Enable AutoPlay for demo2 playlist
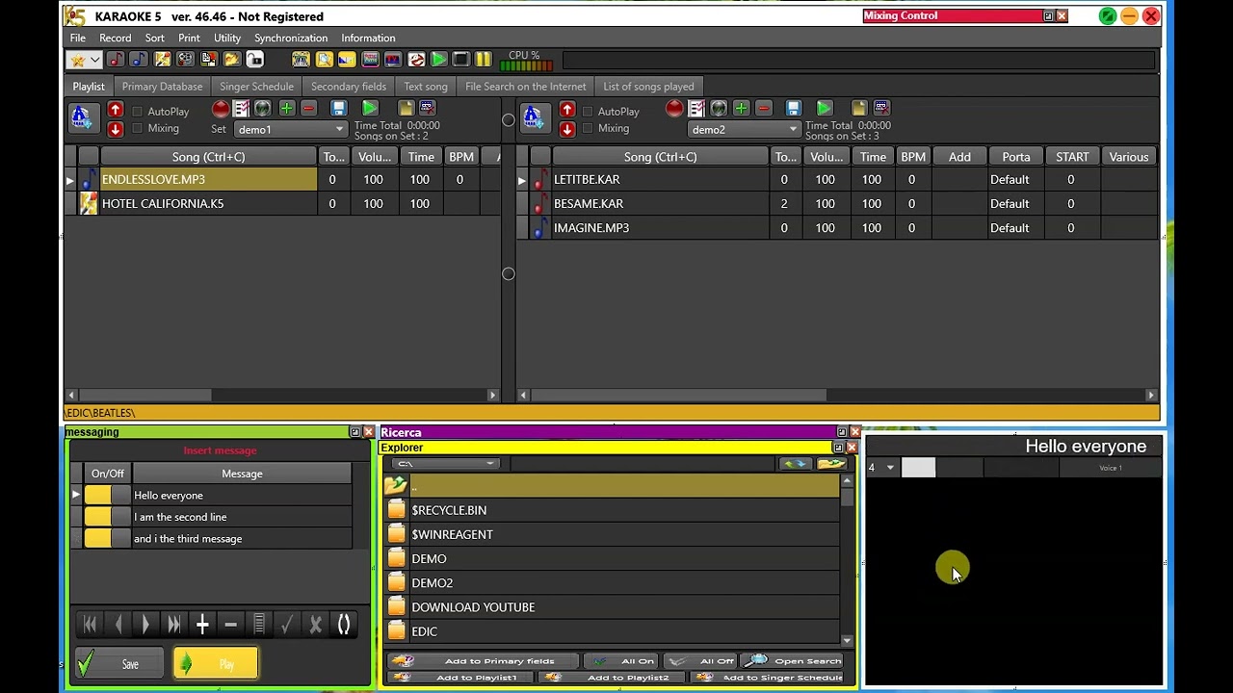The image size is (1233, 693). click(588, 112)
